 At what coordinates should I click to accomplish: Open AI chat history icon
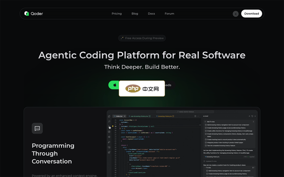(x=252, y=116)
